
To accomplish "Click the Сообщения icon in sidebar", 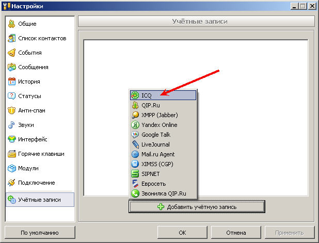I will pos(11,67).
